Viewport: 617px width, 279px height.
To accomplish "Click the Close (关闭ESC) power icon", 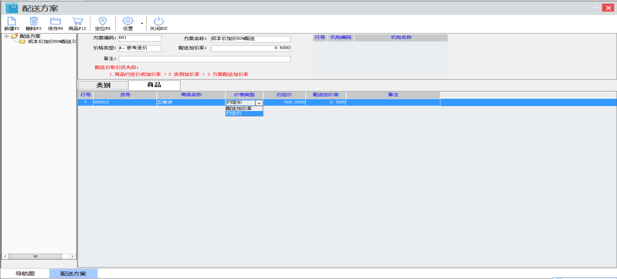I will pos(158,22).
